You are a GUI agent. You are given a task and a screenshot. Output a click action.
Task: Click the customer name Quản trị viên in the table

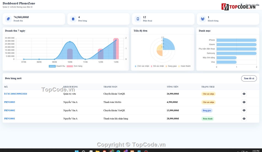69,94
